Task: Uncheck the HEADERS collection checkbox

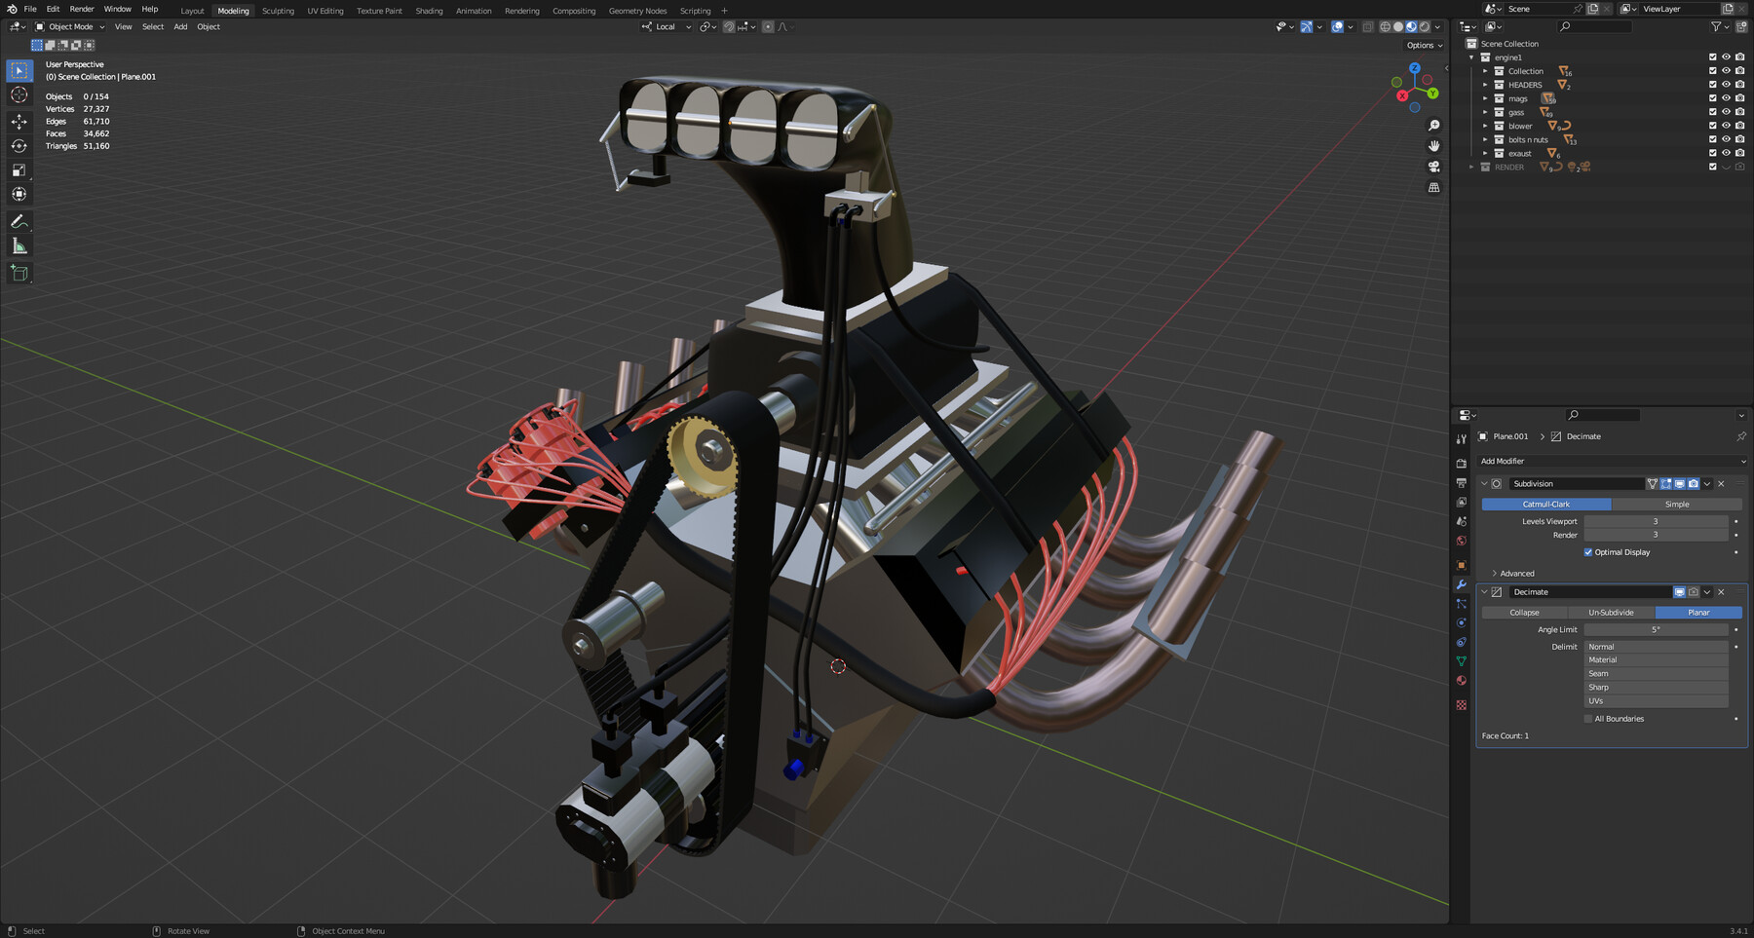Action: coord(1712,85)
